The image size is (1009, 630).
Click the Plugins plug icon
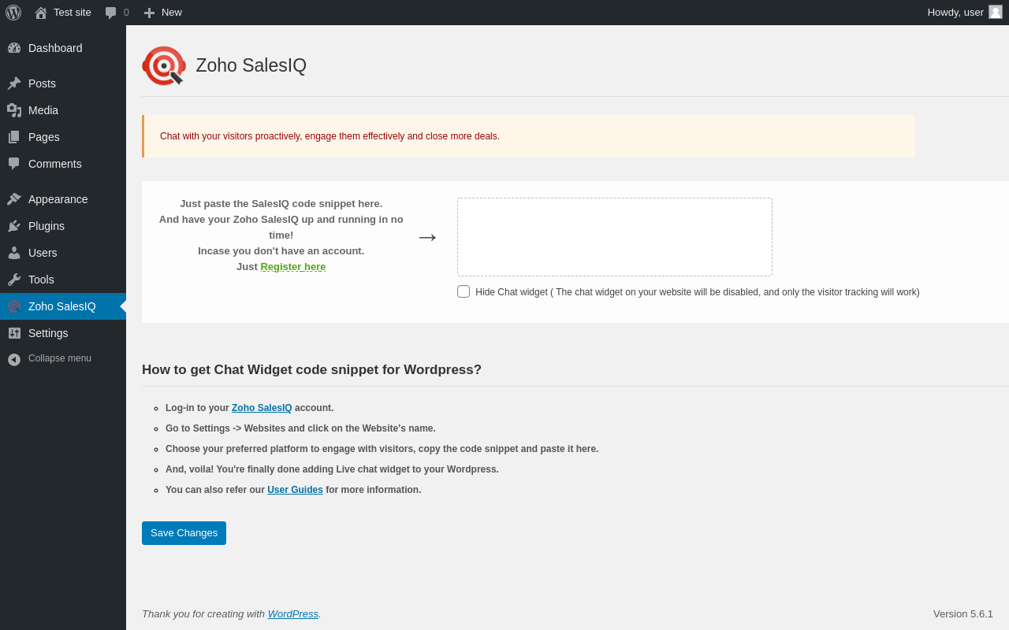click(14, 226)
